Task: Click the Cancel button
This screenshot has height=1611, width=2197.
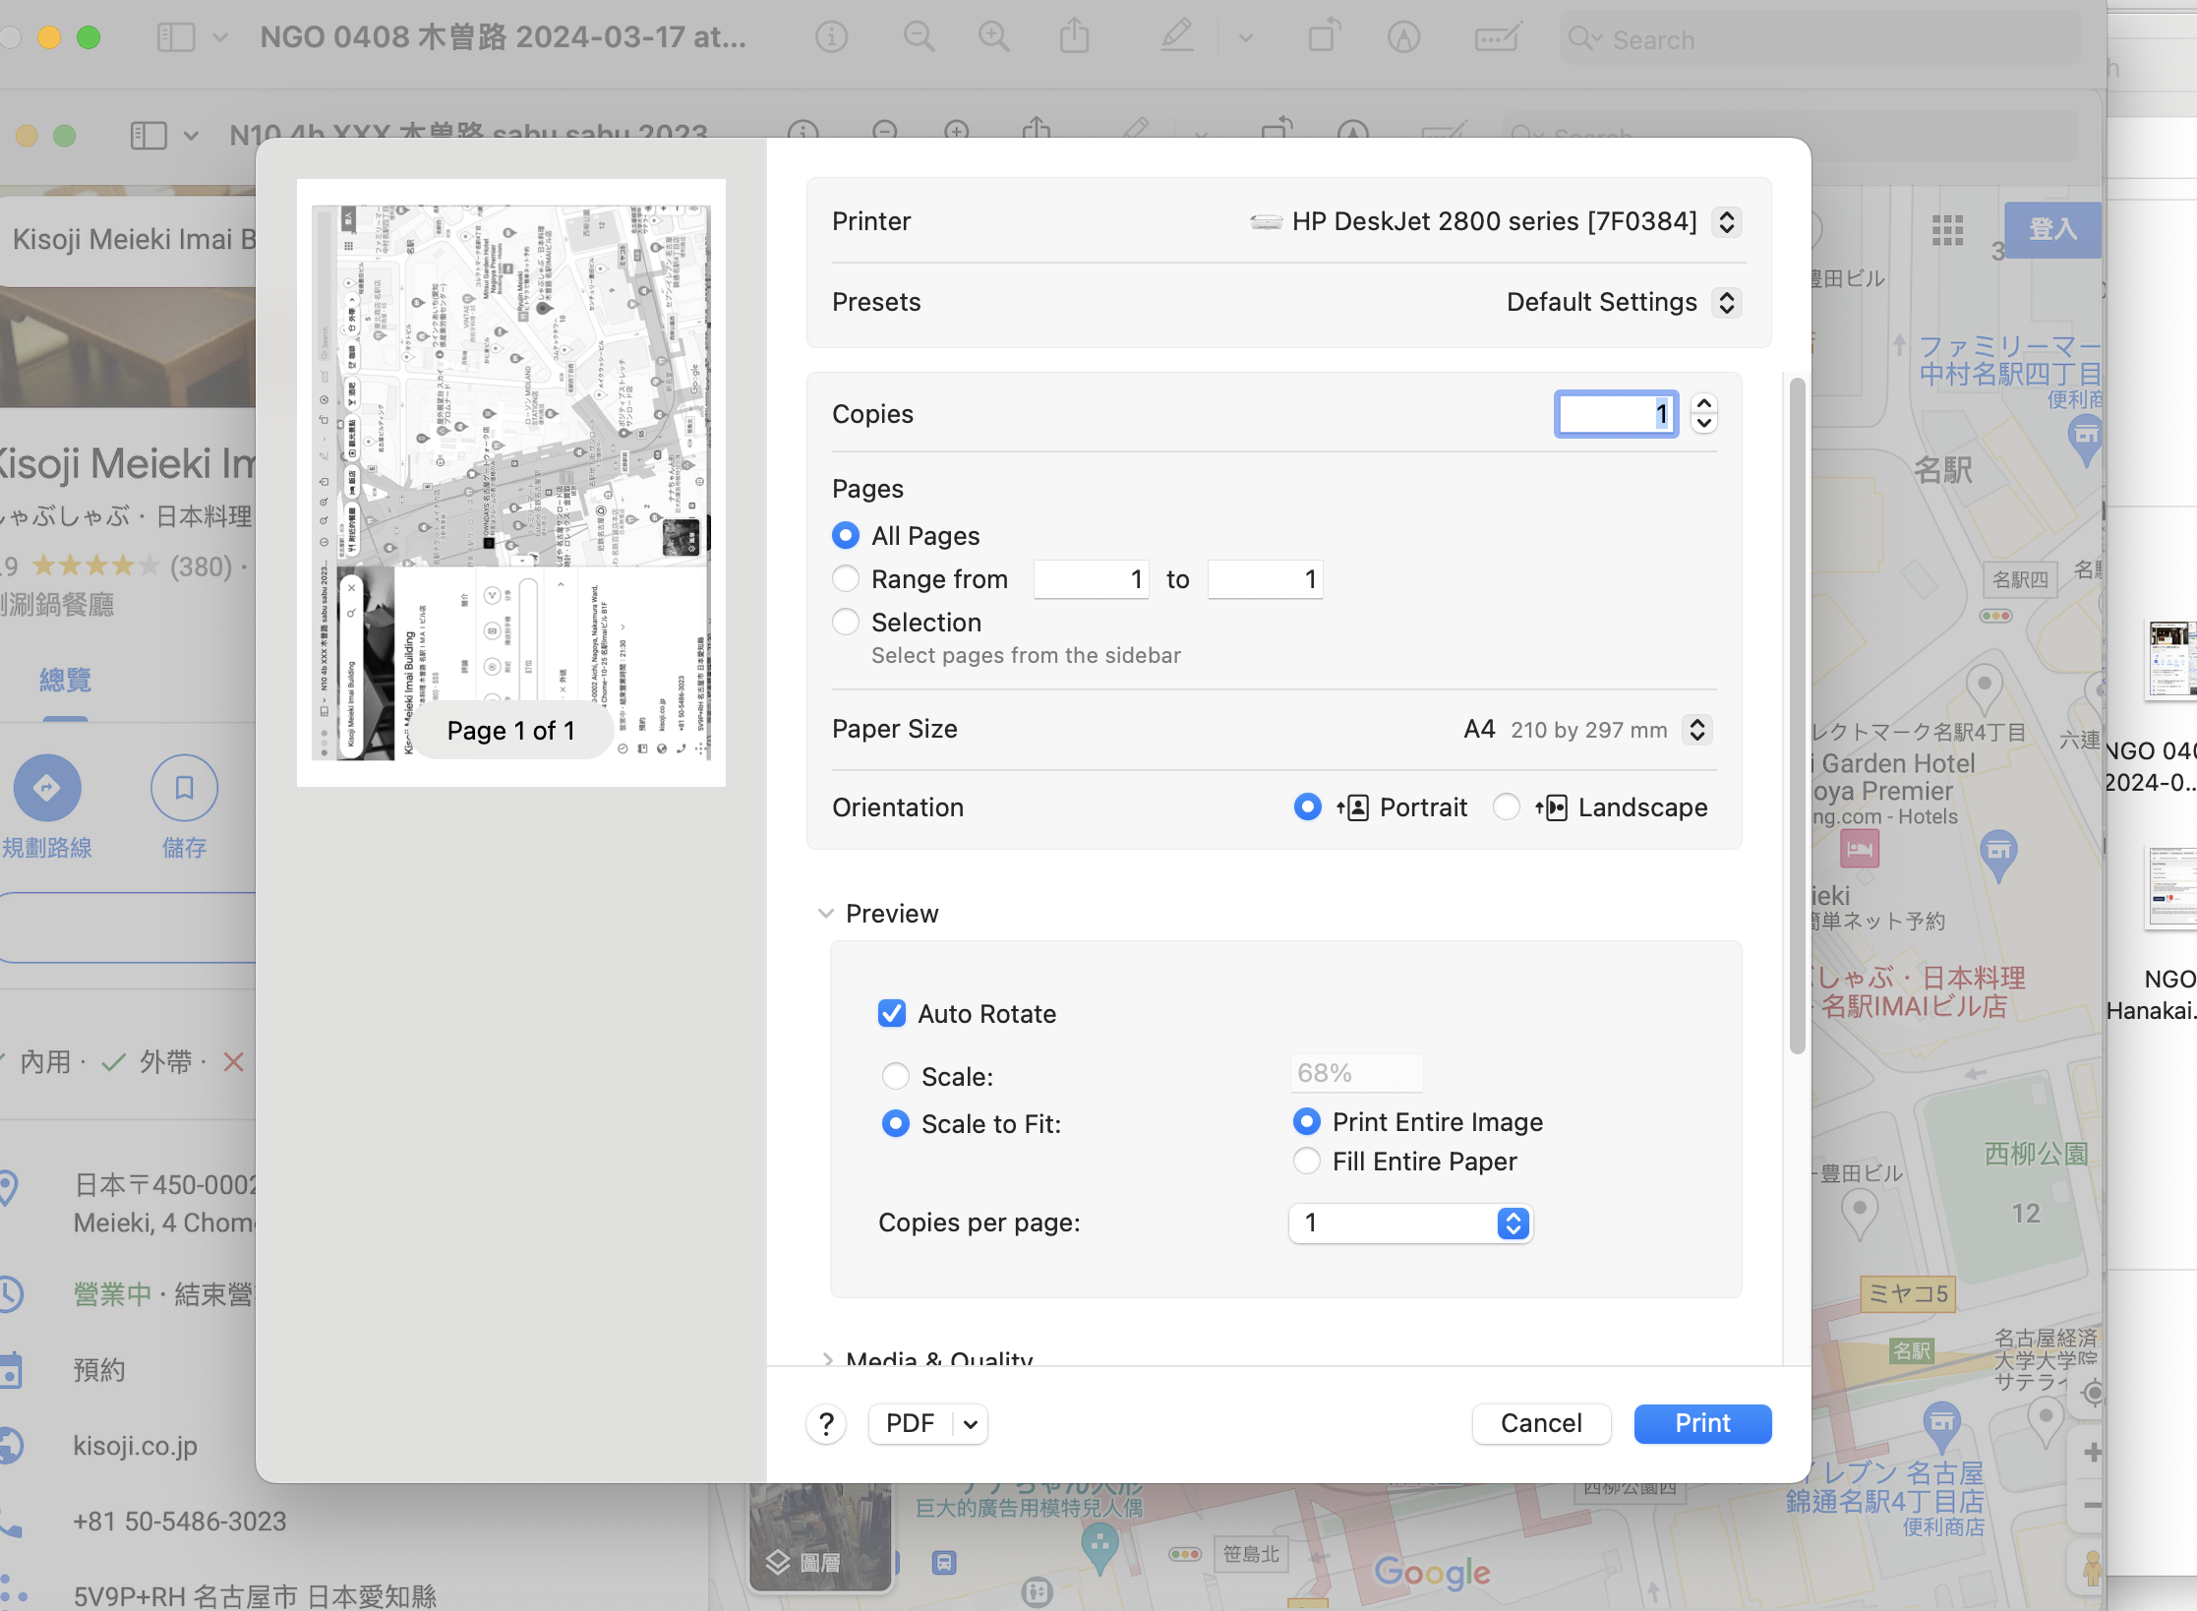Action: [x=1540, y=1423]
